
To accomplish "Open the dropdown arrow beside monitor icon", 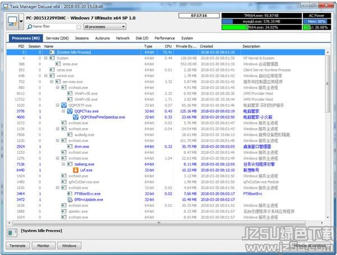I will click(x=21, y=21).
